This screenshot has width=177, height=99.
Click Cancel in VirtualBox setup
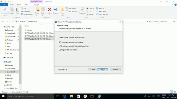[x=116, y=70]
